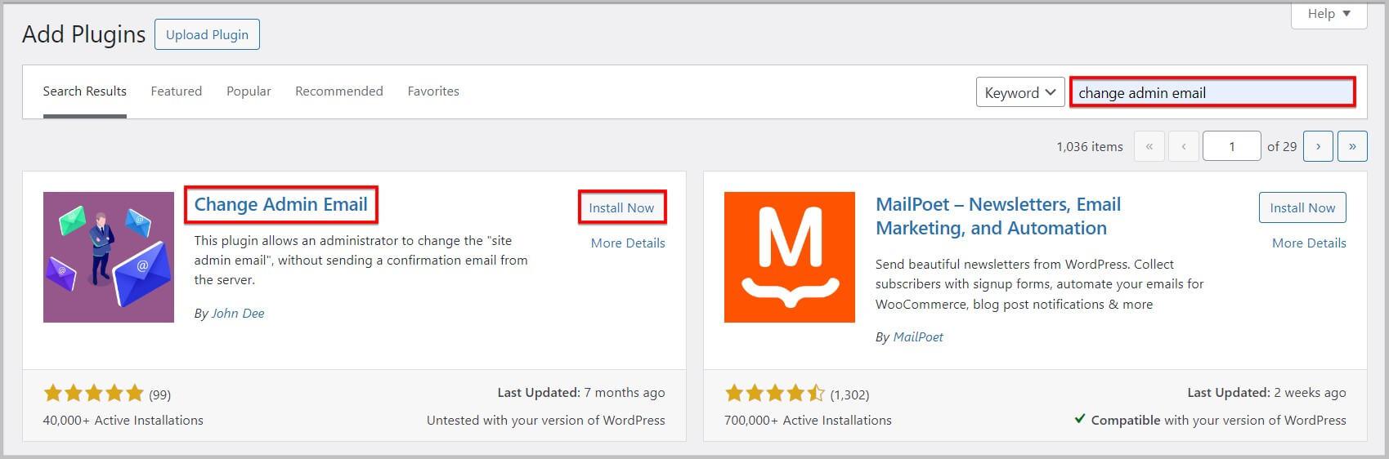Open the Help dropdown
The width and height of the screenshot is (1389, 459).
(1329, 14)
